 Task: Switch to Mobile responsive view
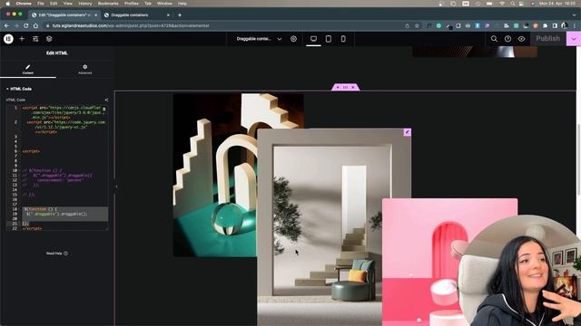pos(343,39)
